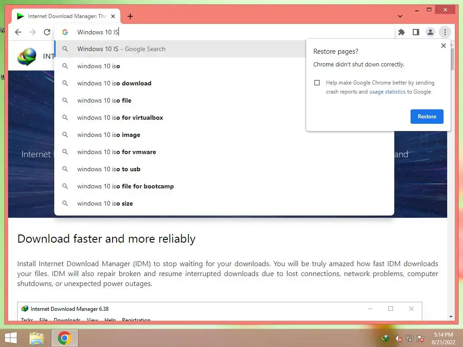
Task: Open the network tray icon
Action: point(409,338)
